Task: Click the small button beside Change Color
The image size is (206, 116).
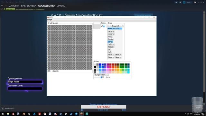Action: tap(107, 75)
